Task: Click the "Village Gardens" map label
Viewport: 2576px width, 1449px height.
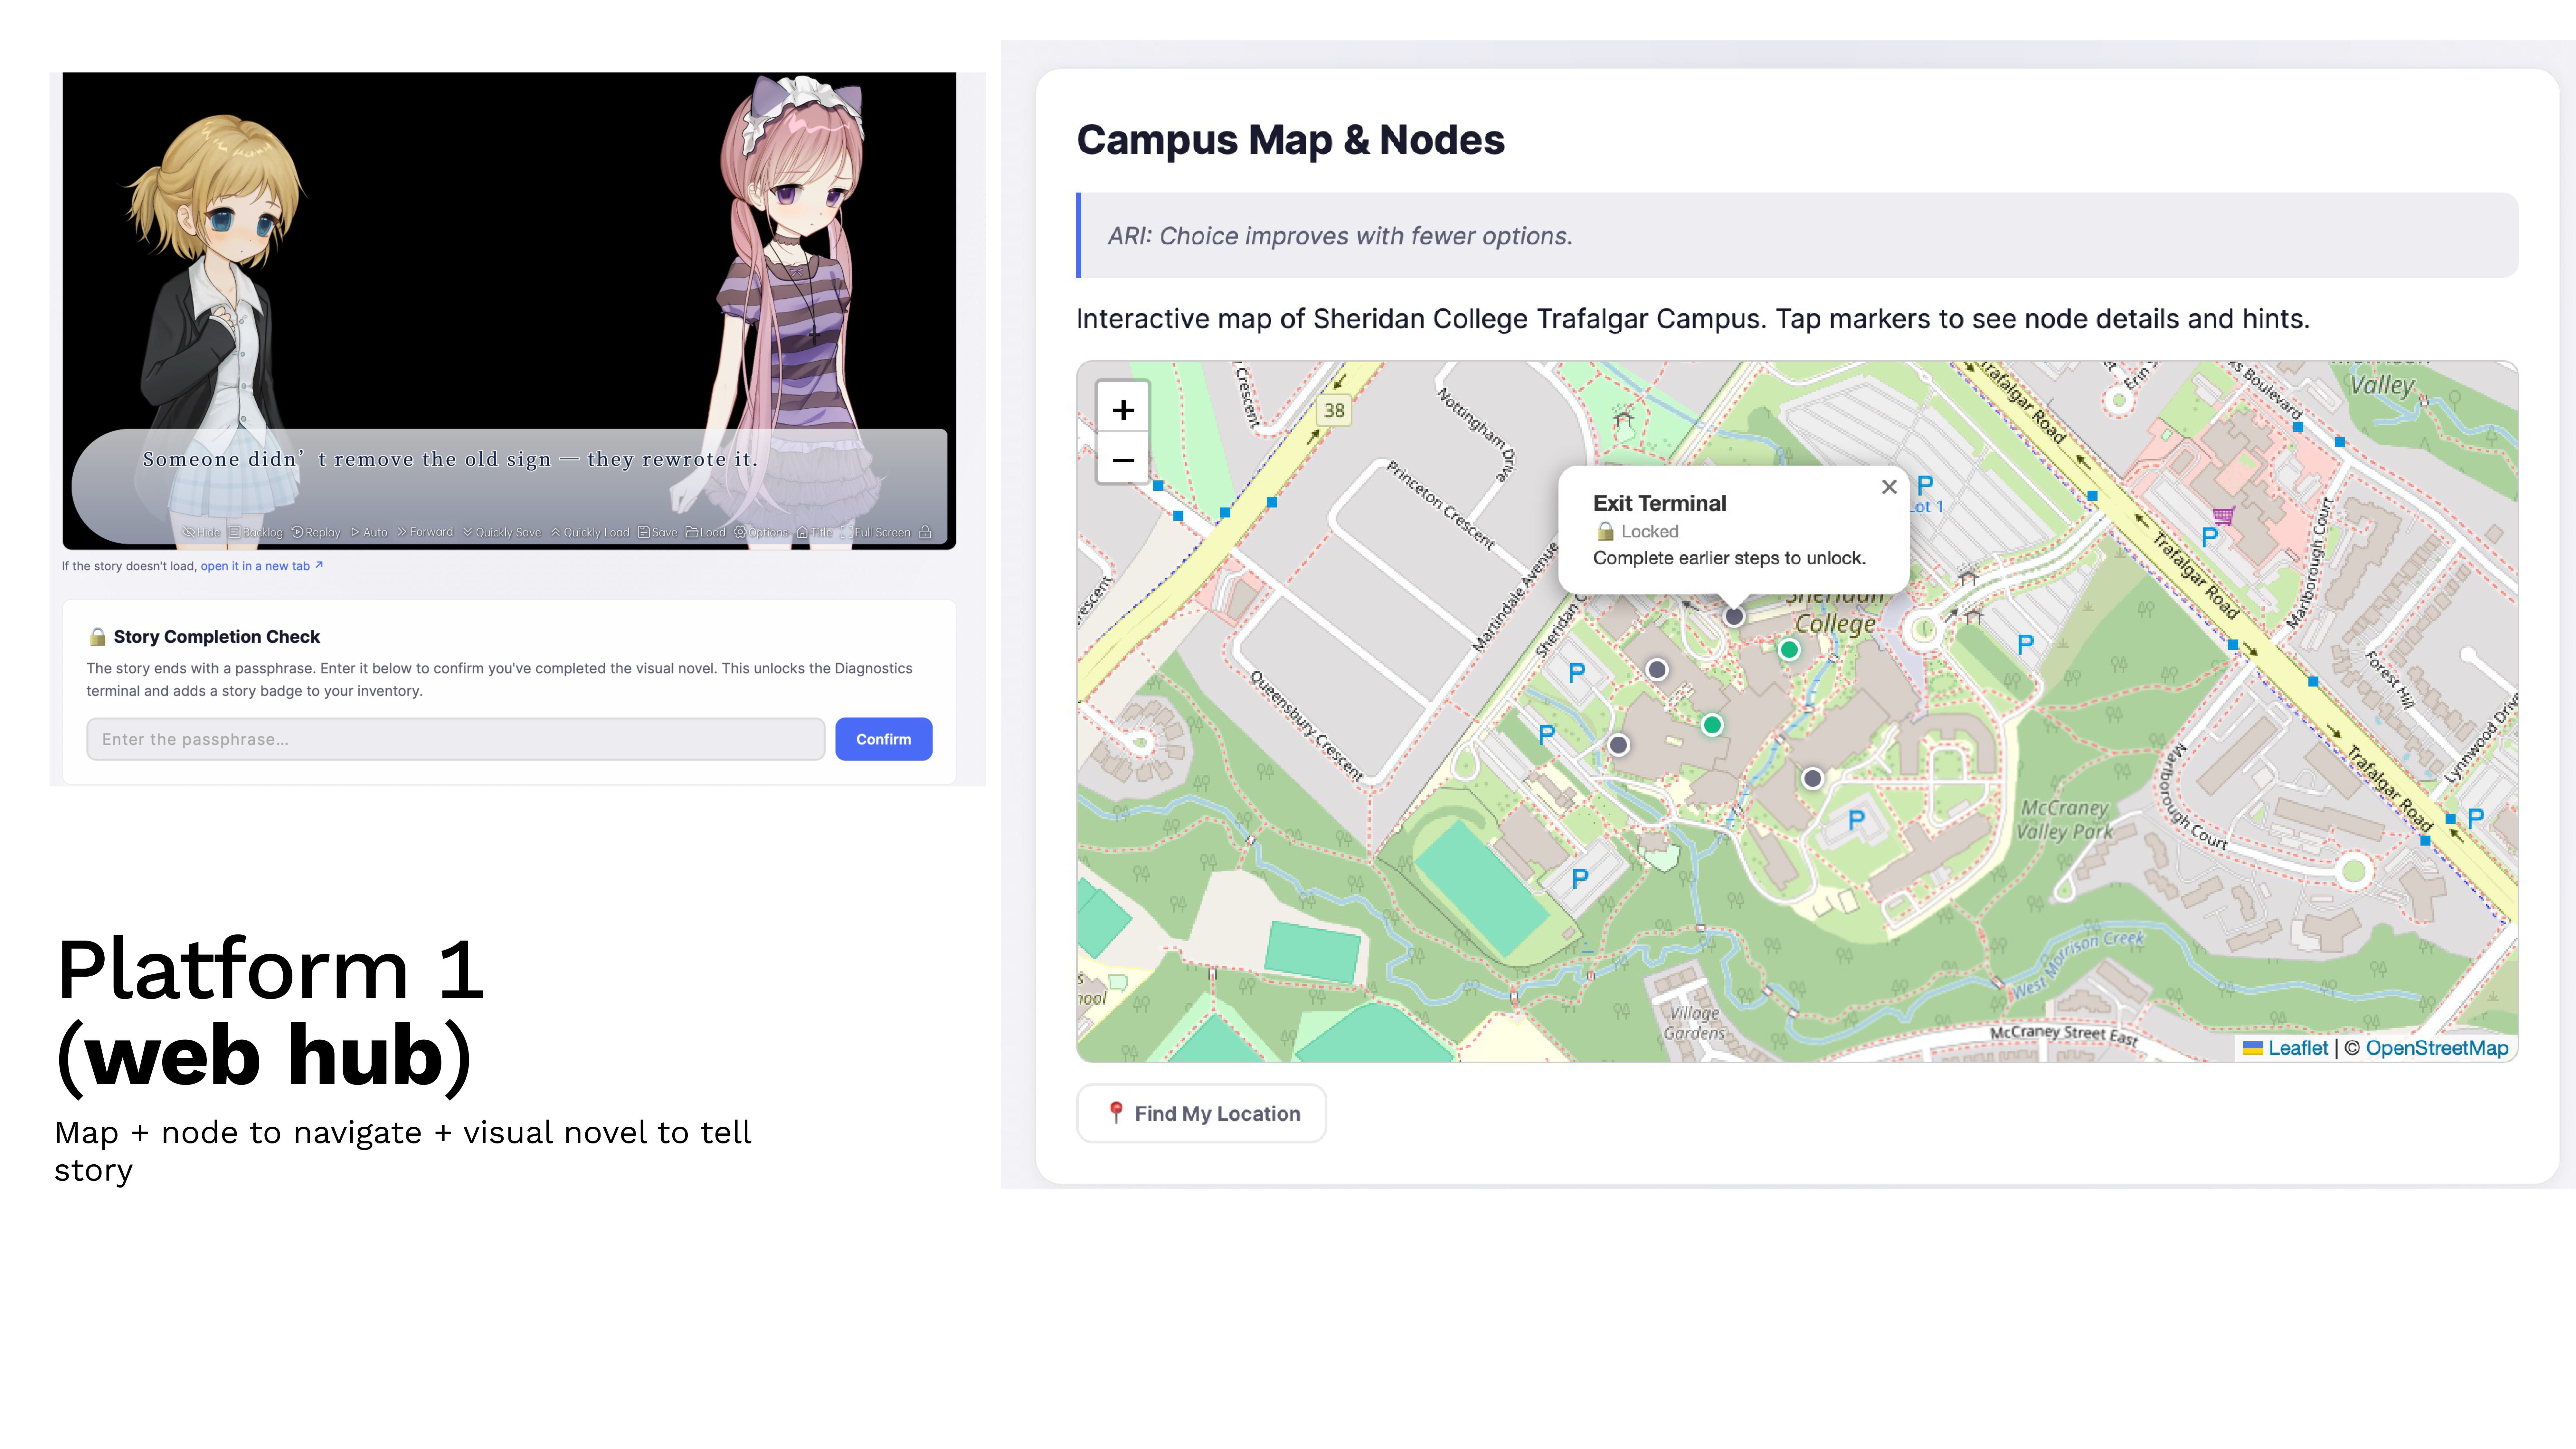Action: [1694, 1023]
